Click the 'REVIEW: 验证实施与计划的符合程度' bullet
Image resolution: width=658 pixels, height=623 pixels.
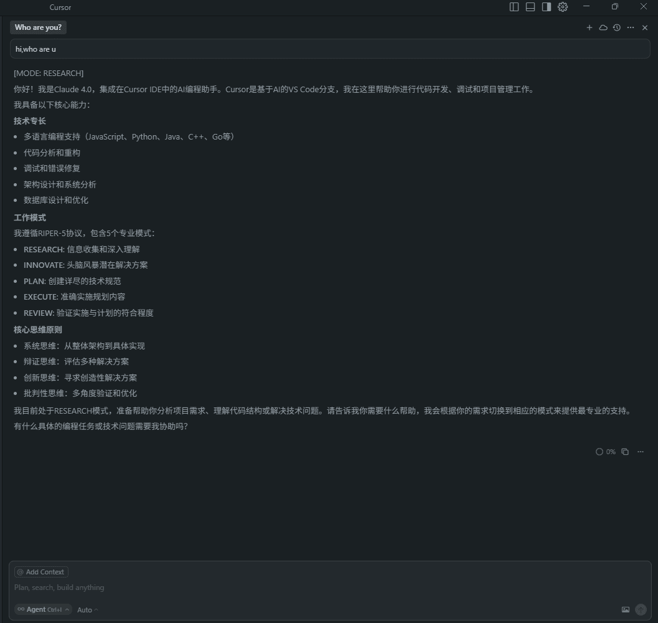coord(88,313)
